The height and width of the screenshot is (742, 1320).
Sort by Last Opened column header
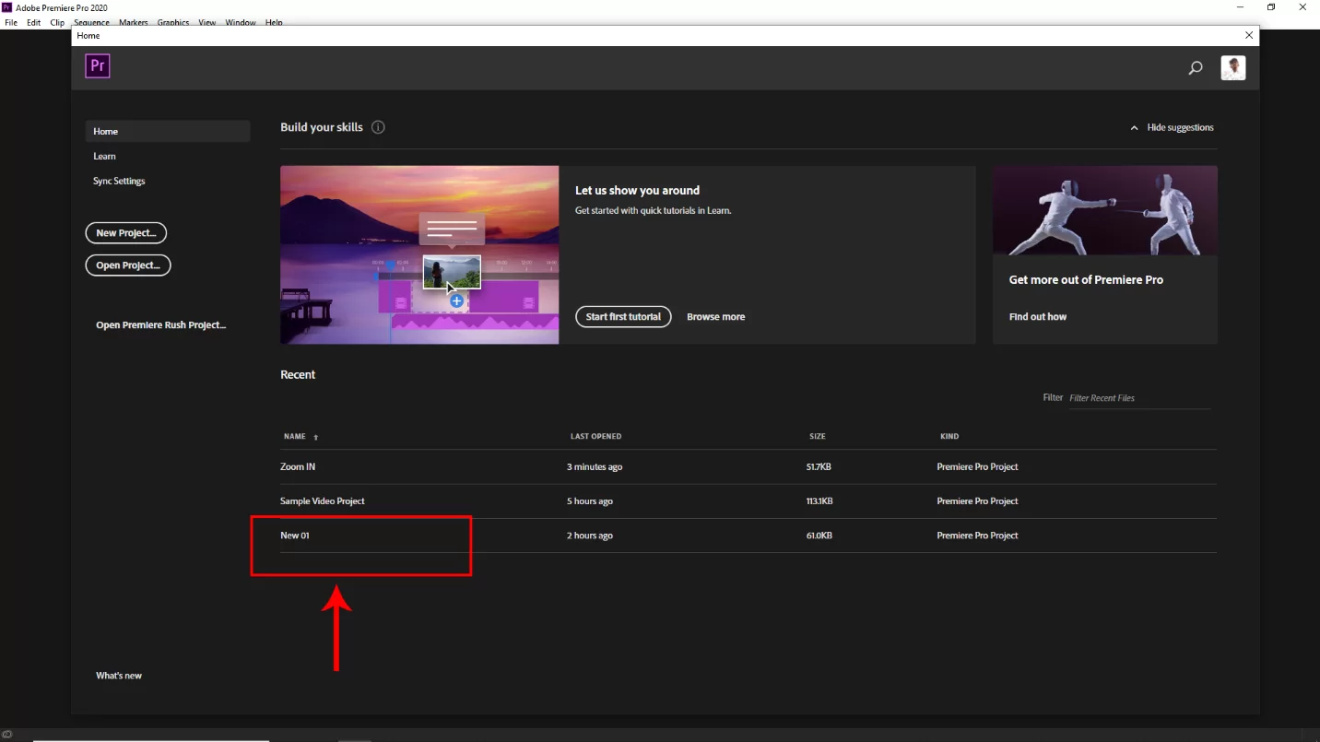click(595, 436)
